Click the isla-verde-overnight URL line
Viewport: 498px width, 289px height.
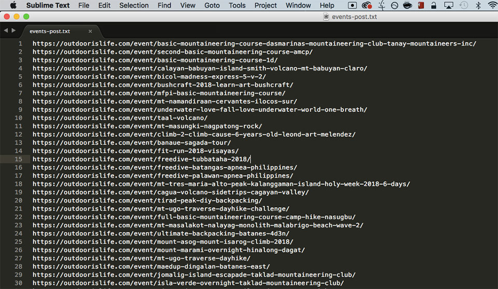tap(188, 283)
